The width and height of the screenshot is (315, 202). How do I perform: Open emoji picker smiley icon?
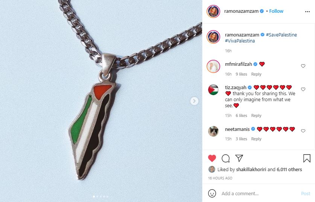point(212,193)
